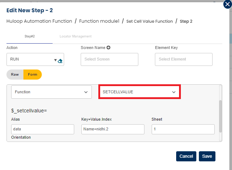232x170 pixels.
Task: Open the Function module1 breadcrumb
Action: point(100,21)
